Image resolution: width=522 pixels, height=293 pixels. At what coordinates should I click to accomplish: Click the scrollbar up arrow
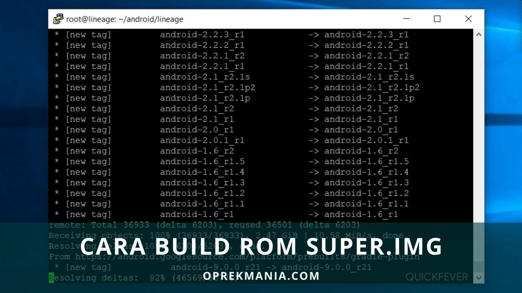(479, 34)
